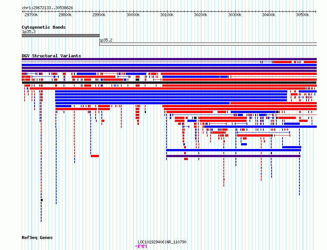
Task: Open the DGV Structural Variants track title
Action: [51, 56]
